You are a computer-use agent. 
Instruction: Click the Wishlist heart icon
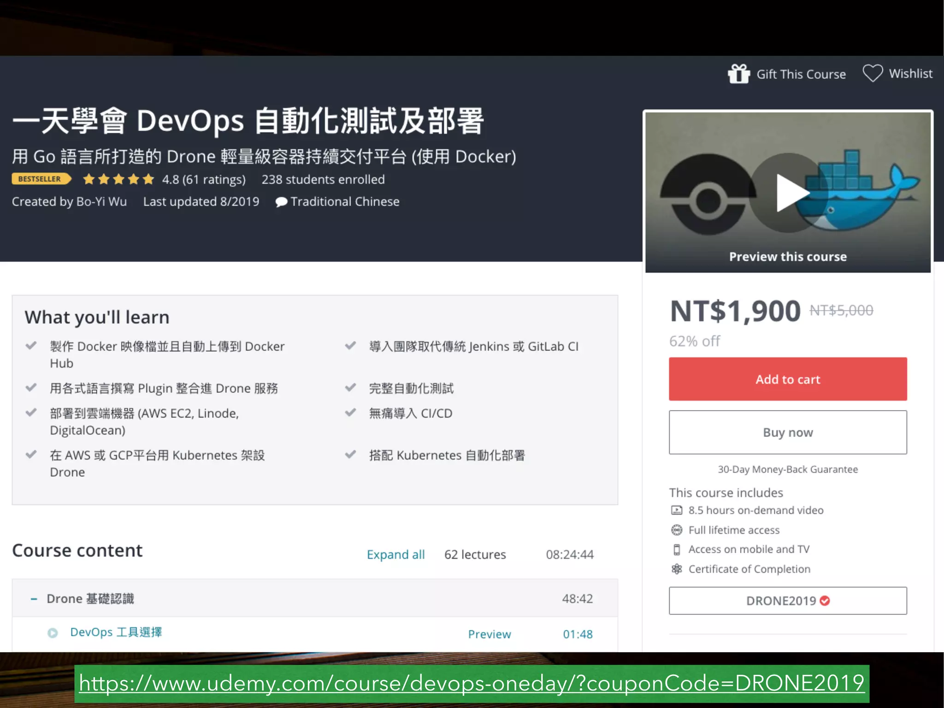[x=873, y=73]
